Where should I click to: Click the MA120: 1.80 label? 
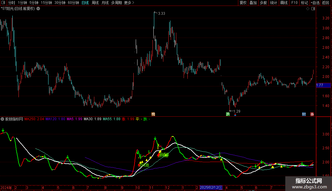point(55,119)
